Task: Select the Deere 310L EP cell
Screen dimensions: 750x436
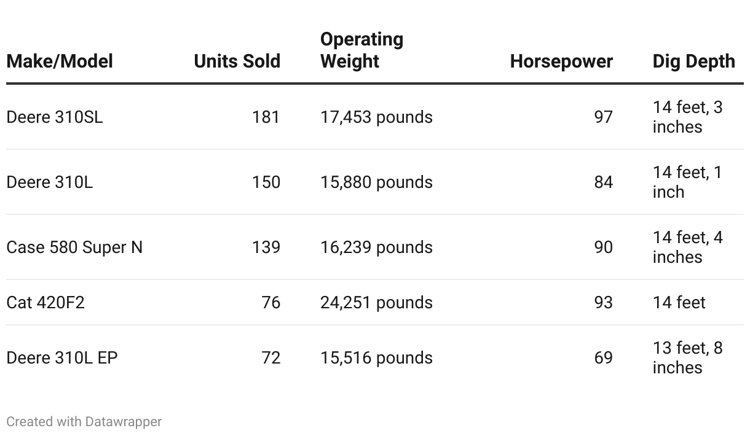Action: pyautogui.click(x=62, y=357)
